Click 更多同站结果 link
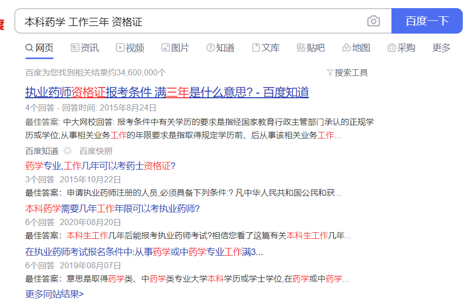The height and width of the screenshot is (307, 473). pos(55,294)
